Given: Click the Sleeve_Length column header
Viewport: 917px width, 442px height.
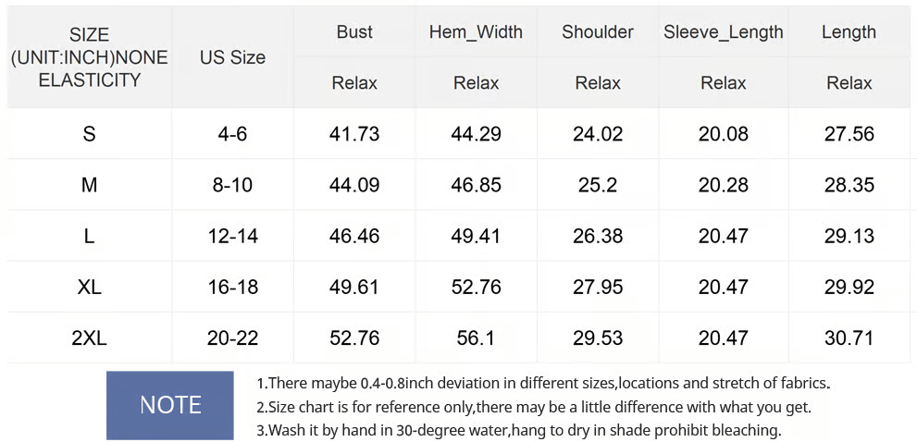Looking at the screenshot, I should [x=723, y=32].
